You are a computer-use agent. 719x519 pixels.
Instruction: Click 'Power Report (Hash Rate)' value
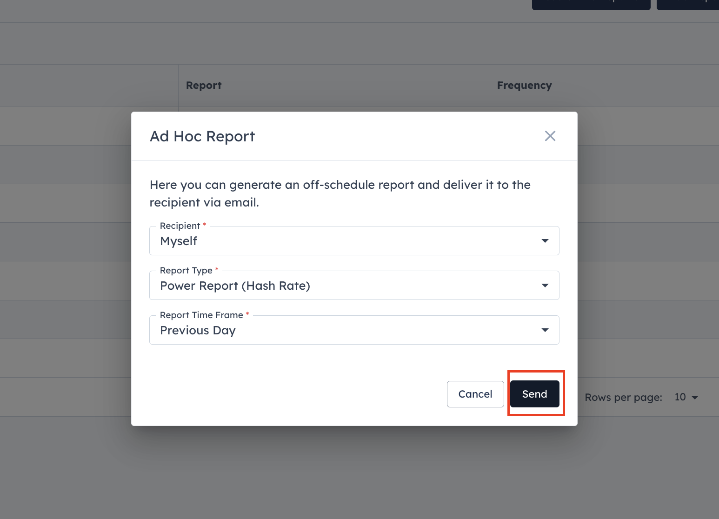(x=235, y=286)
